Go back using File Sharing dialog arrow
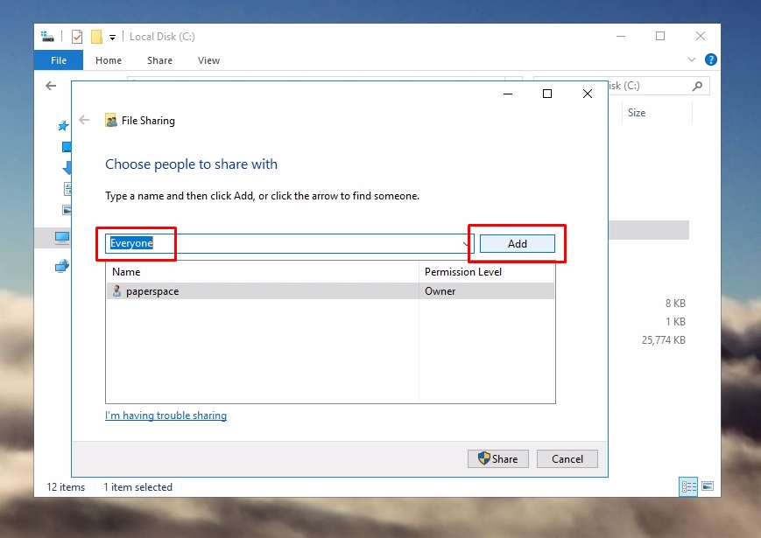Screen dimensions: 761x538 (x=84, y=120)
